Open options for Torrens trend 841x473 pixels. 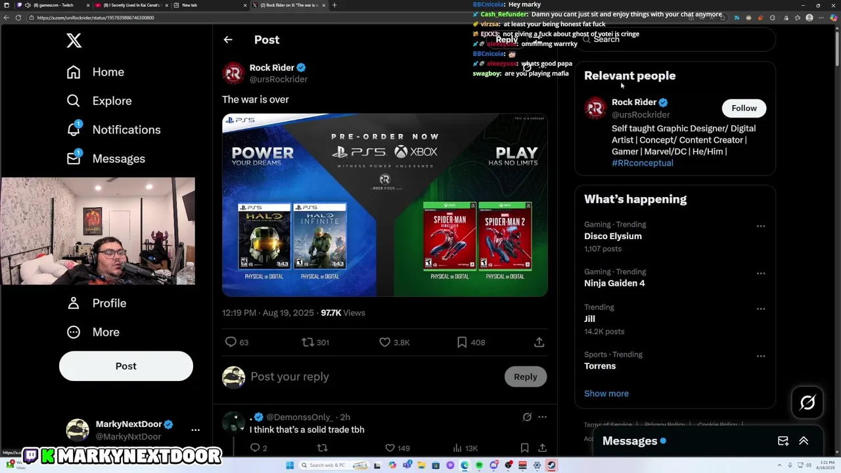coord(761,356)
